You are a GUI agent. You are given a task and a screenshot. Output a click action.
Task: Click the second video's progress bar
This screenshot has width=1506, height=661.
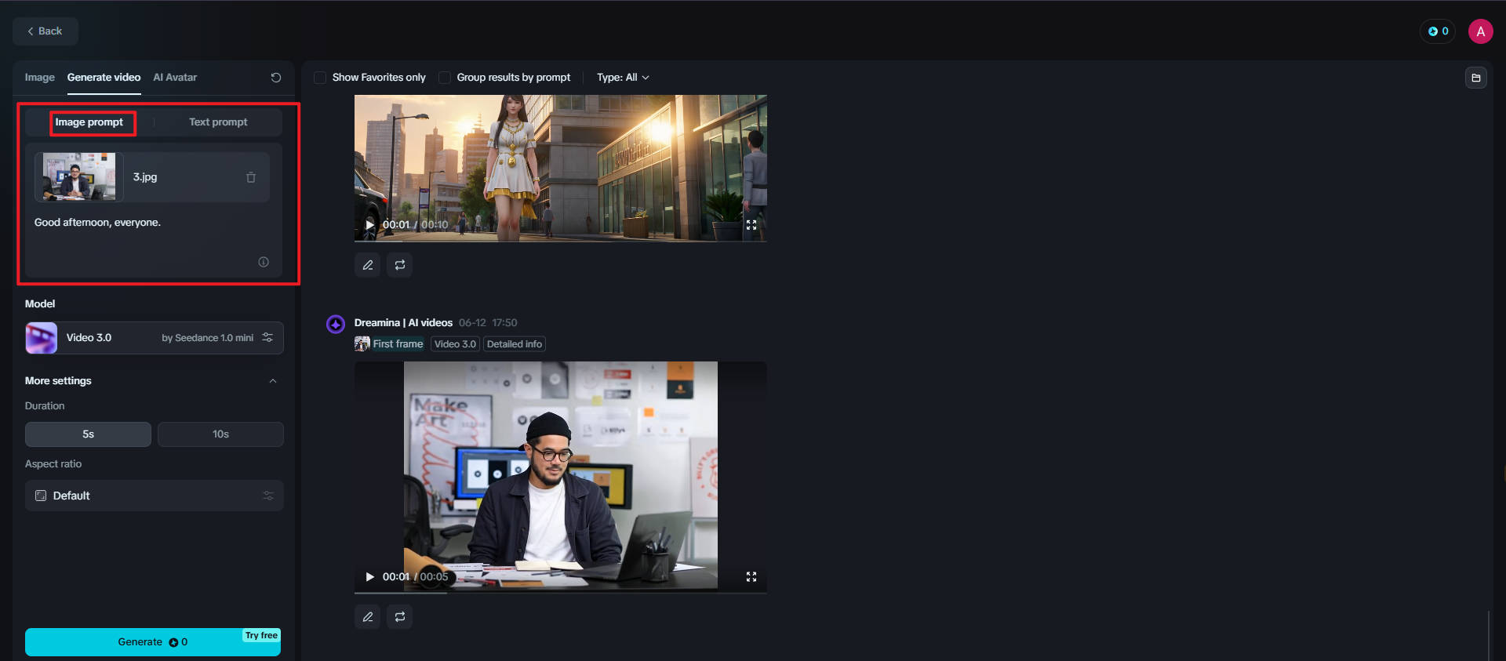tap(560, 593)
